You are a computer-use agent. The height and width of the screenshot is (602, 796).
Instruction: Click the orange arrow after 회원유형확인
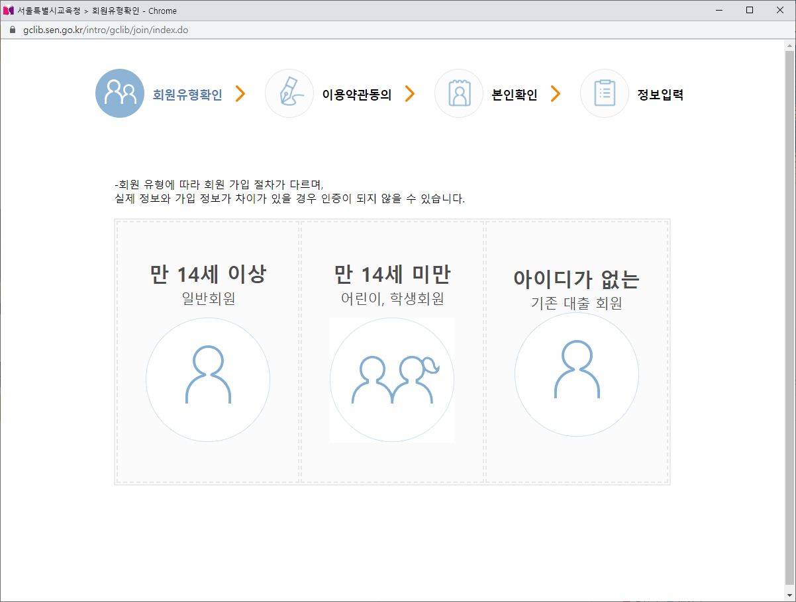[x=240, y=94]
